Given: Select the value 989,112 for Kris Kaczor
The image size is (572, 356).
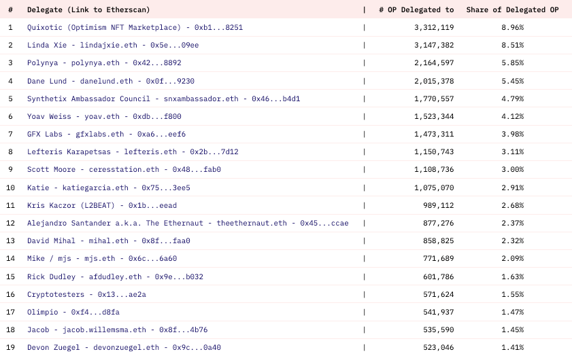Looking at the screenshot, I should [439, 205].
